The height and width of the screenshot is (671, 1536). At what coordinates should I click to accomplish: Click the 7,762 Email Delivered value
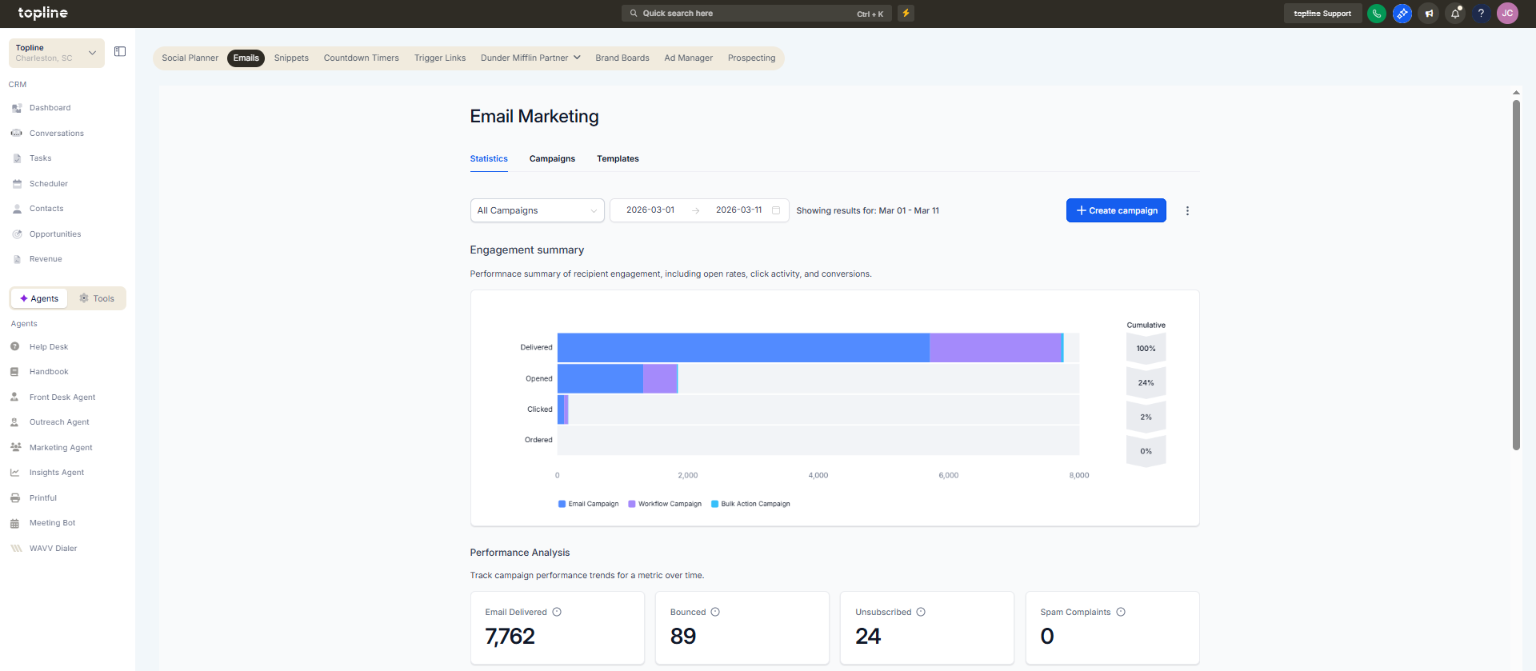tap(510, 637)
